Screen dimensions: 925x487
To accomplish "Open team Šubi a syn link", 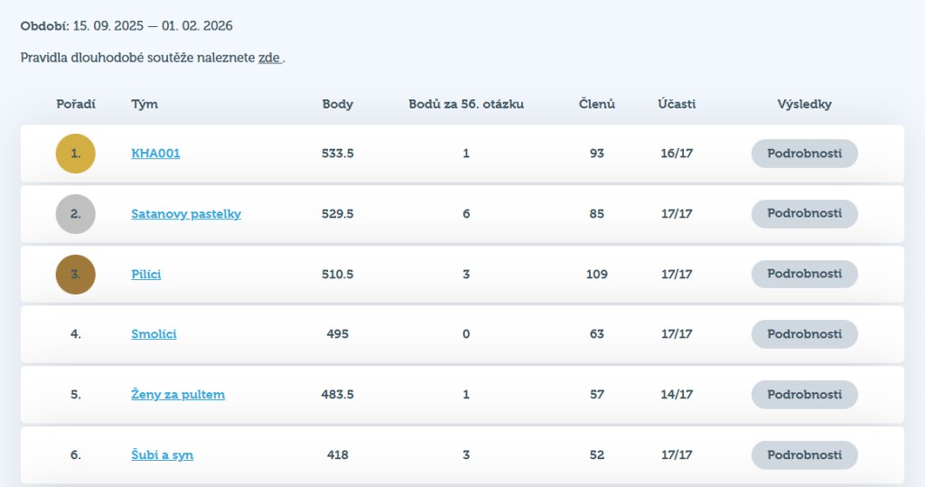I will click(162, 454).
